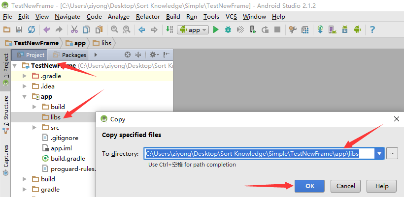Open the Refactor menu

point(148,17)
